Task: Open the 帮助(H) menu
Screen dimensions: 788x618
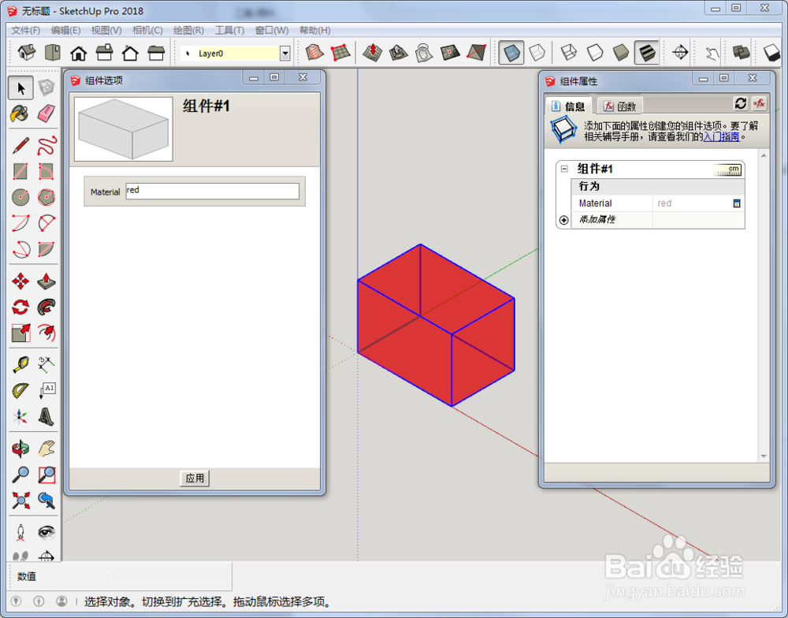Action: 315,30
